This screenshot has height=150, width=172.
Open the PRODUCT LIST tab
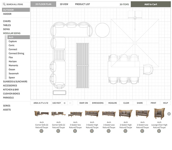tap(83, 4)
